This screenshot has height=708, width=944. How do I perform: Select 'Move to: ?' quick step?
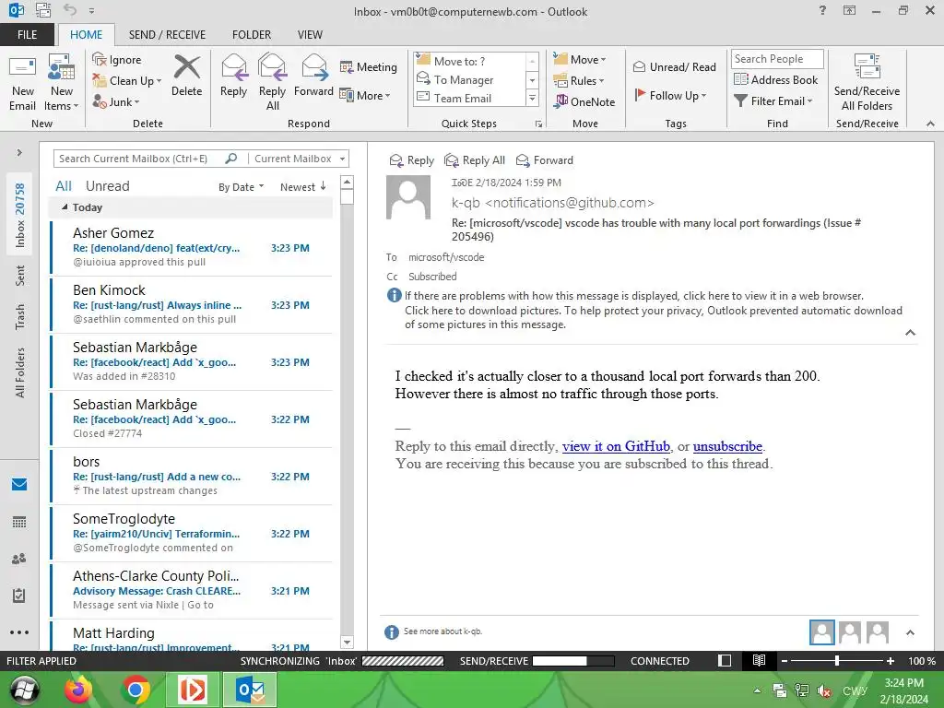471,61
